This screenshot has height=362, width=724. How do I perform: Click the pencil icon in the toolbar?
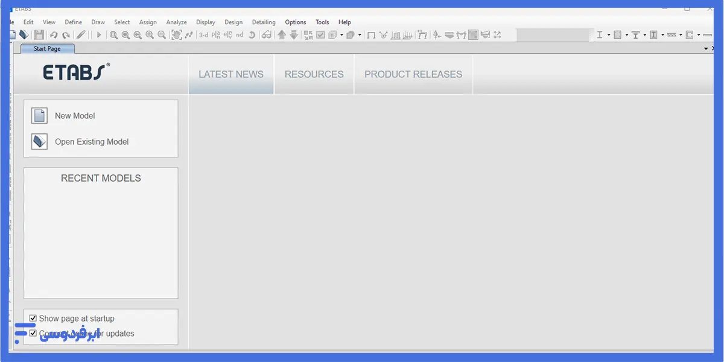pos(81,35)
